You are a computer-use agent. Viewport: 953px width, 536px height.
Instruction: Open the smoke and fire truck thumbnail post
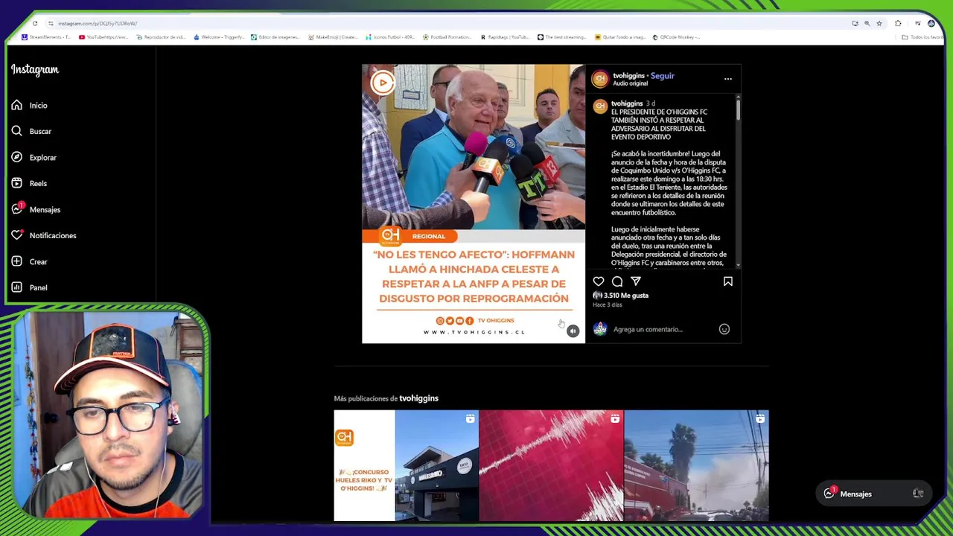tap(696, 465)
